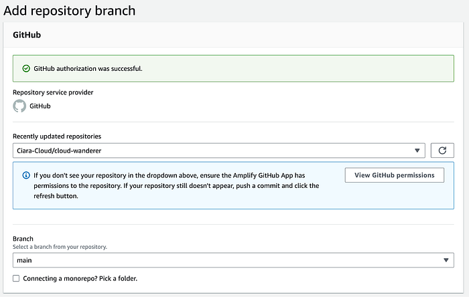Open the Recently updated repositories dropdown

coord(218,151)
